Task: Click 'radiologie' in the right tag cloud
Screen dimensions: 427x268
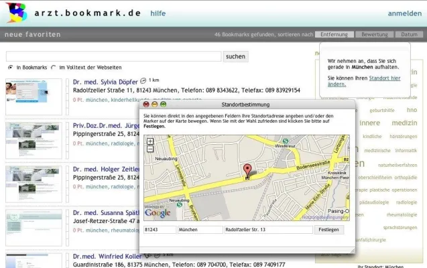Action: click(x=407, y=202)
